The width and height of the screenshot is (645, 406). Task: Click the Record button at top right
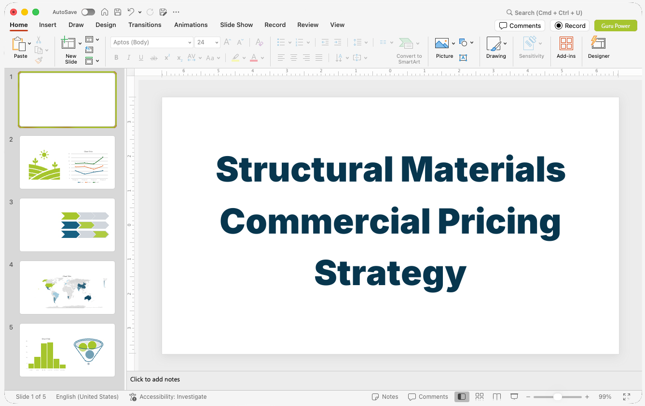pos(570,26)
